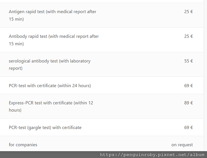Click the word report) under serological test
The image size is (207, 158).
click(x=16, y=68)
